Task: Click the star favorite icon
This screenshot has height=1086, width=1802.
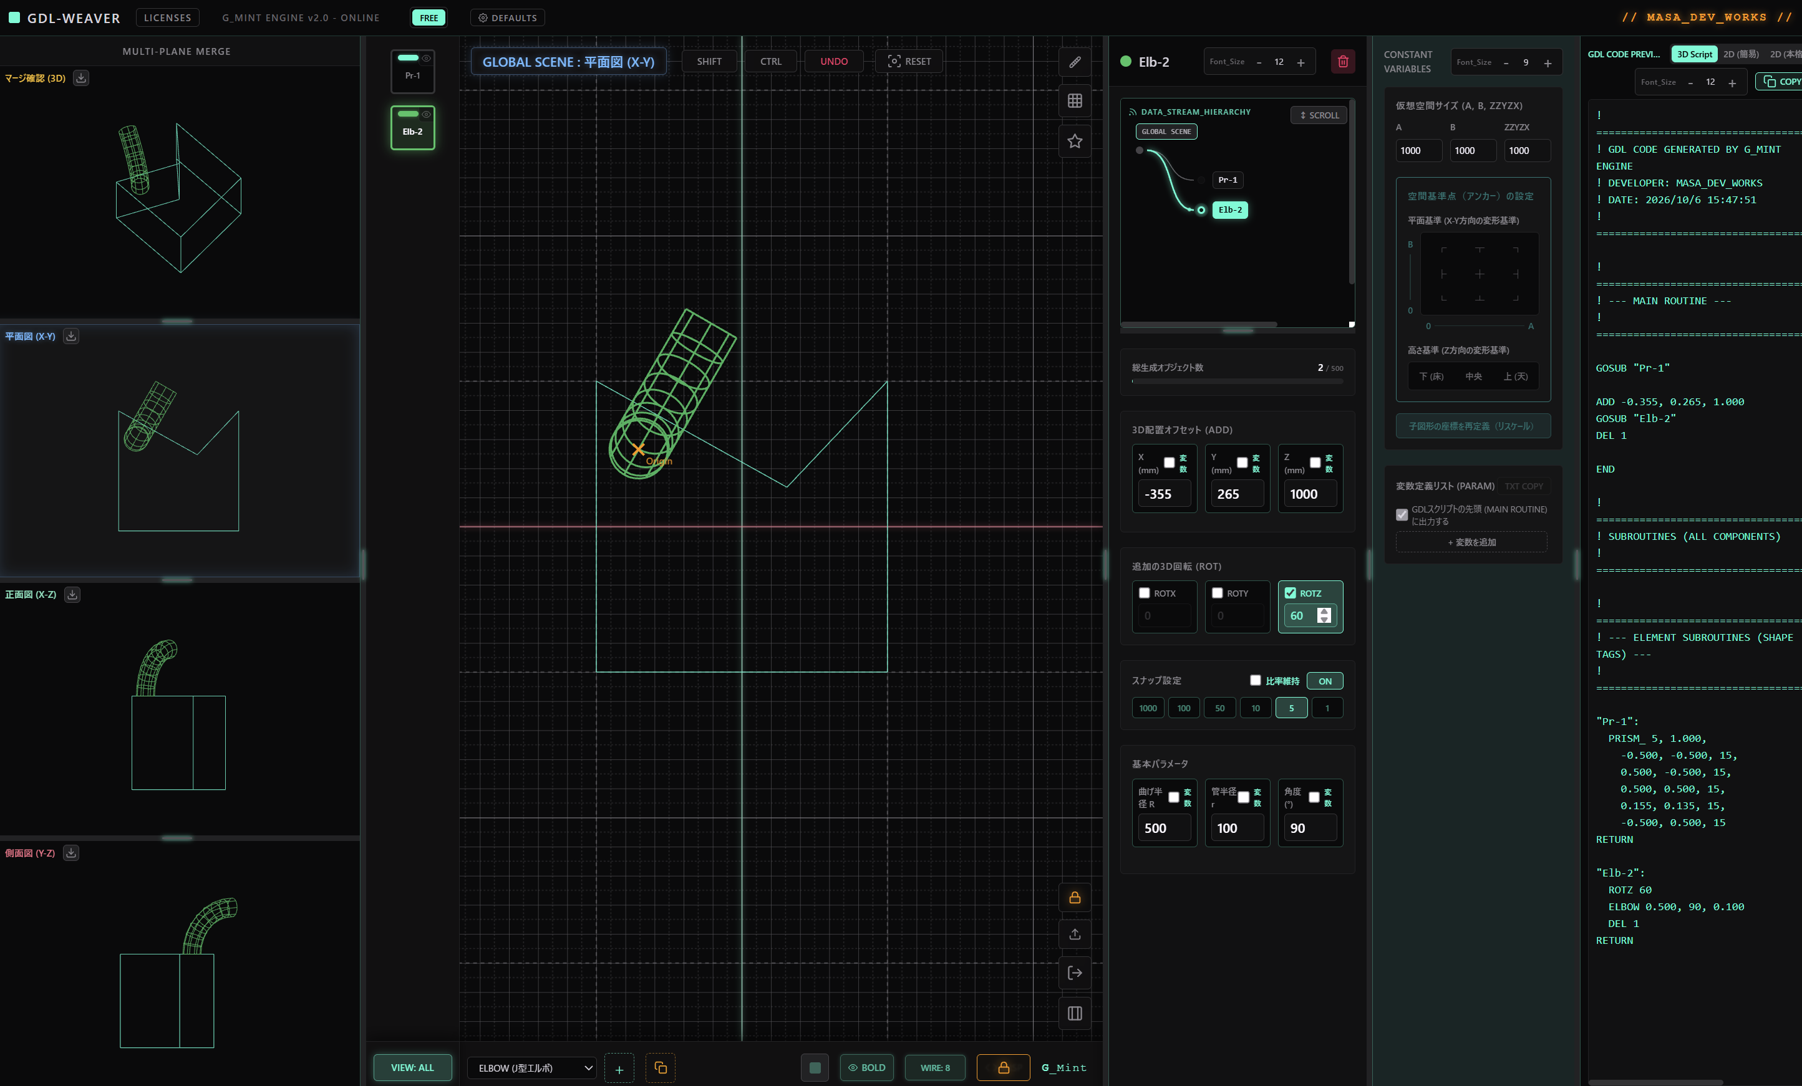Action: [x=1074, y=141]
